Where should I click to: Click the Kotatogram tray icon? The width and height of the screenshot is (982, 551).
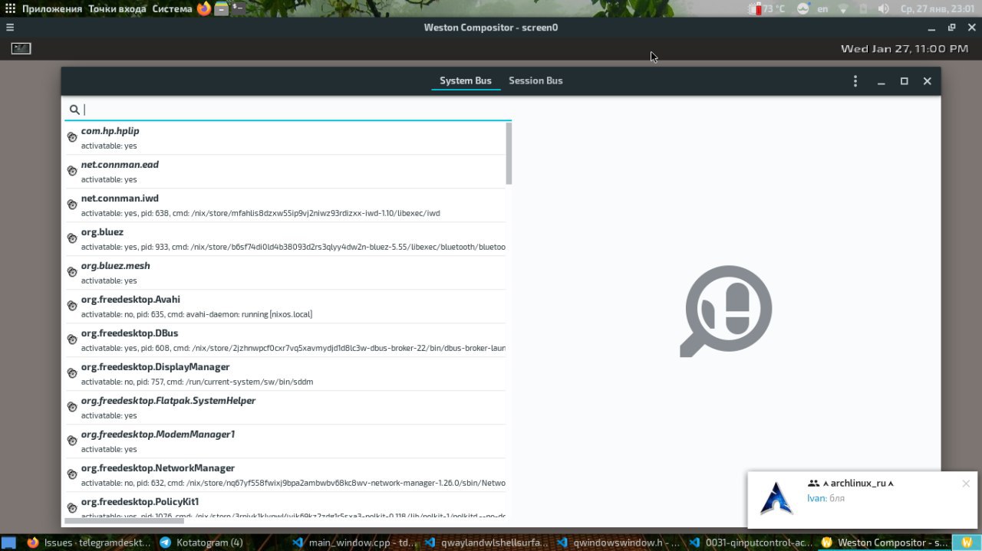(x=803, y=9)
